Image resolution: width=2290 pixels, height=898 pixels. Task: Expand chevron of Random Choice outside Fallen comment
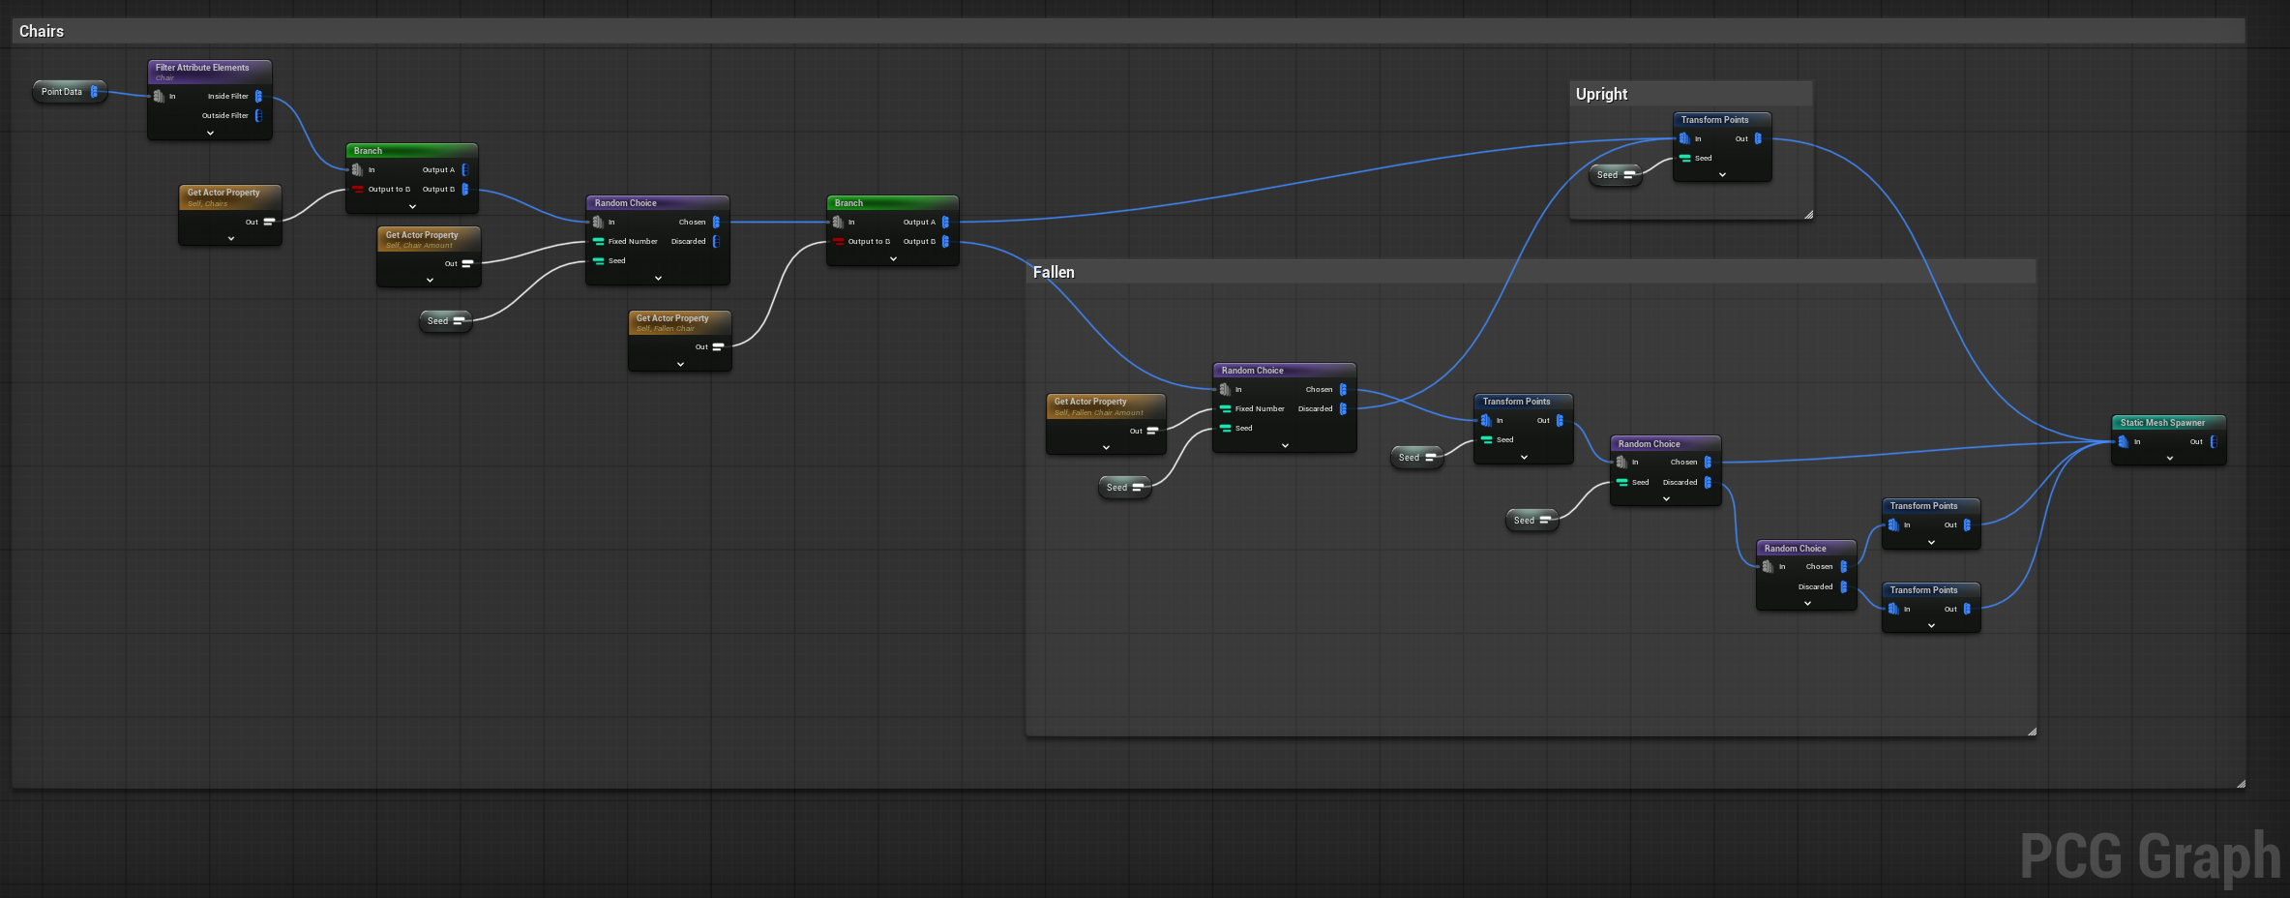[658, 278]
